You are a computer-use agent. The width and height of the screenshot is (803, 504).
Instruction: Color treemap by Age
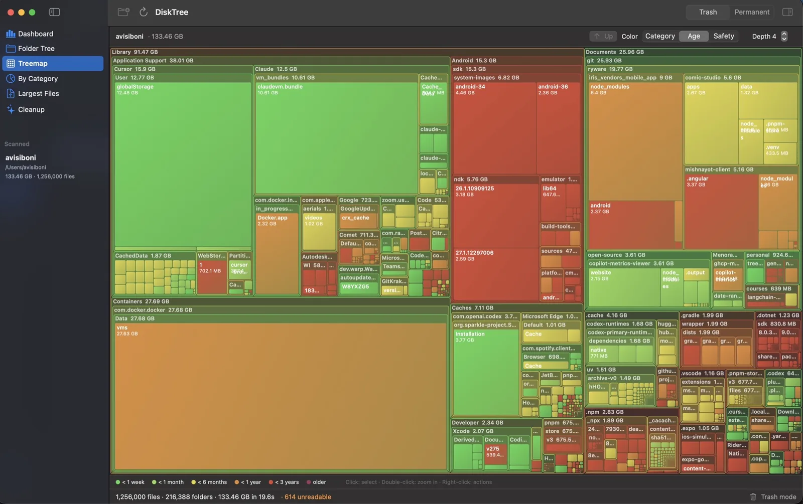pos(694,36)
